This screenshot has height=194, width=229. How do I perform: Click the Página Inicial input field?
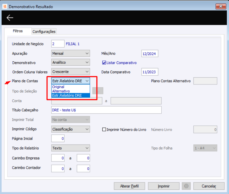(58, 138)
